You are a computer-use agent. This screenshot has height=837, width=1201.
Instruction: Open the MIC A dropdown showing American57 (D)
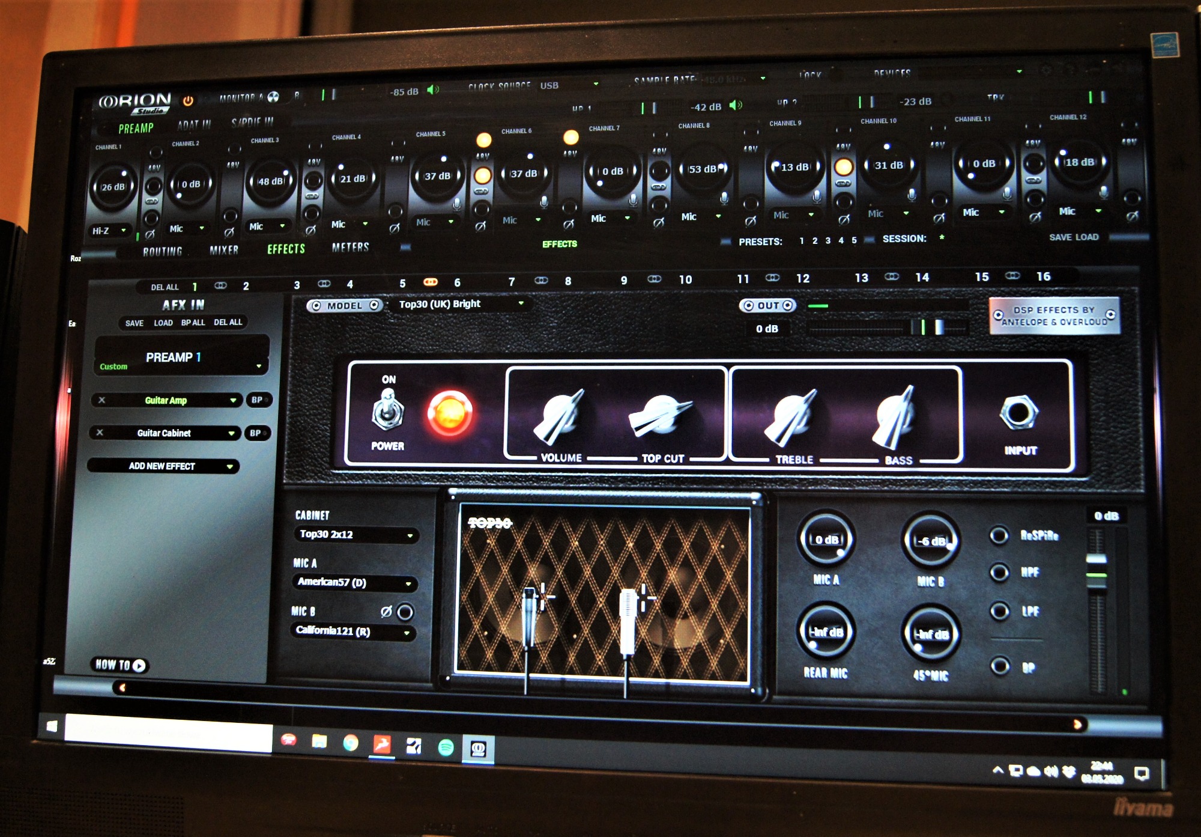(354, 583)
